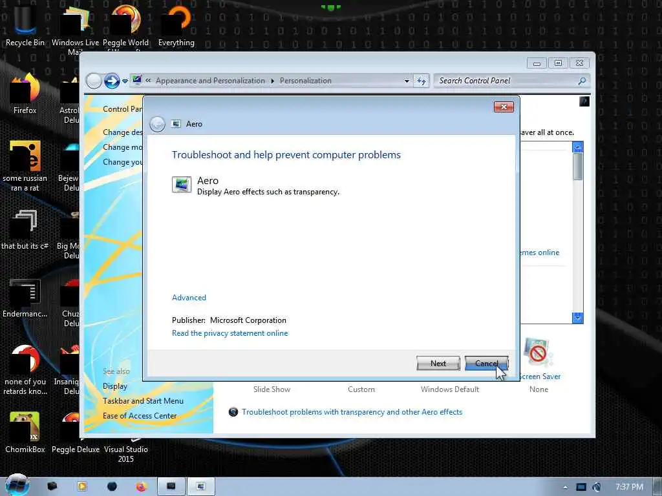
Task: Expand the address bar history dropdown
Action: [407, 81]
